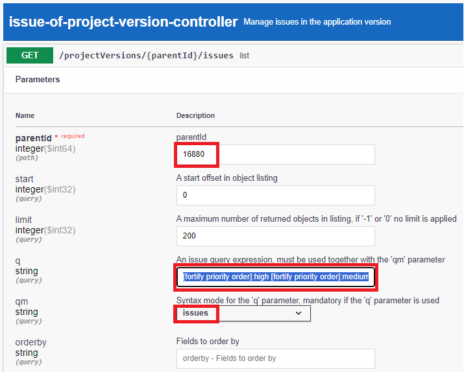
Task: Collapse the issue-of-project-version-controller section
Action: click(x=123, y=21)
